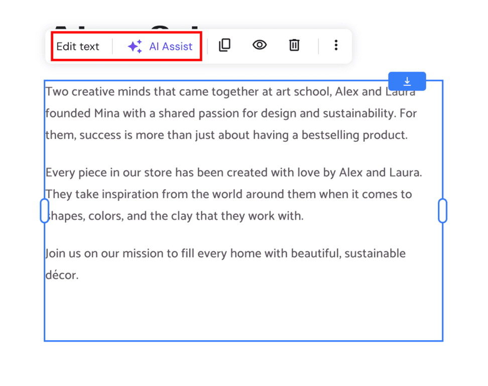Hide the Alex and Laura section using the eye toggle
Viewport: 488px width, 386px height.
[x=259, y=45]
